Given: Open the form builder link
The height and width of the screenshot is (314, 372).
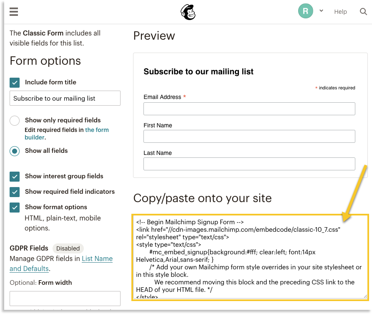Looking at the screenshot, I should (x=97, y=130).
